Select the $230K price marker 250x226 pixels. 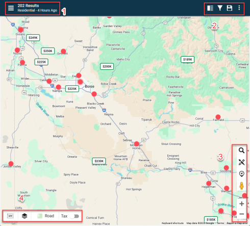(x=99, y=161)
